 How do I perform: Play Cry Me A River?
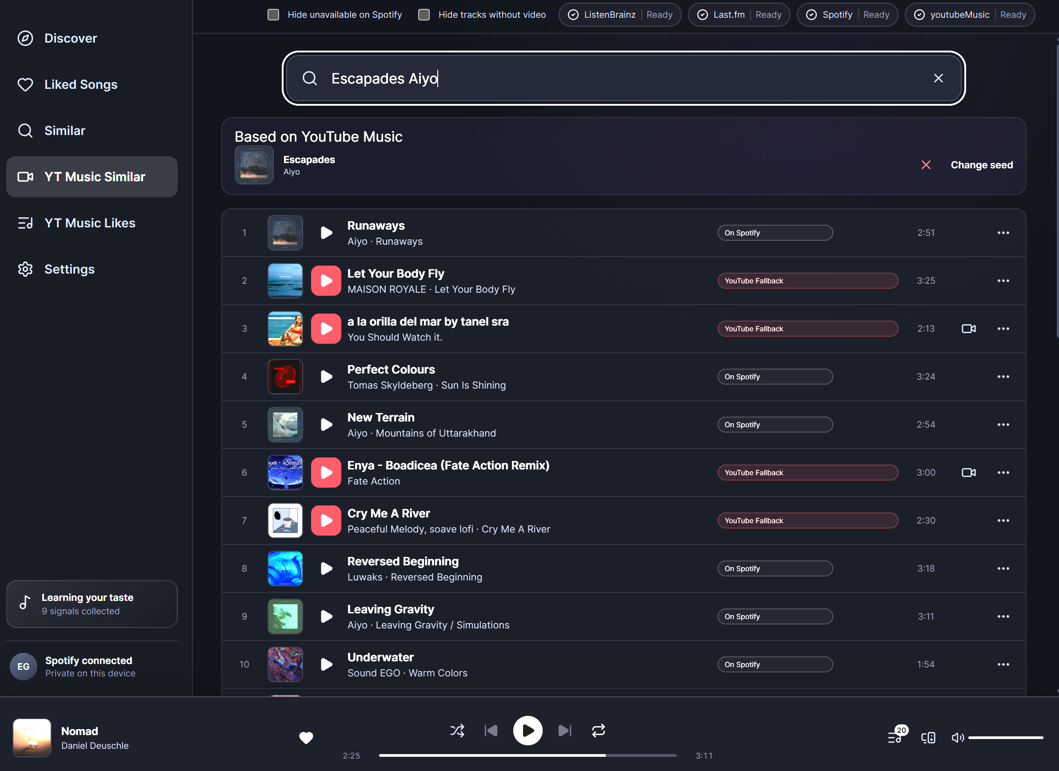pos(326,521)
